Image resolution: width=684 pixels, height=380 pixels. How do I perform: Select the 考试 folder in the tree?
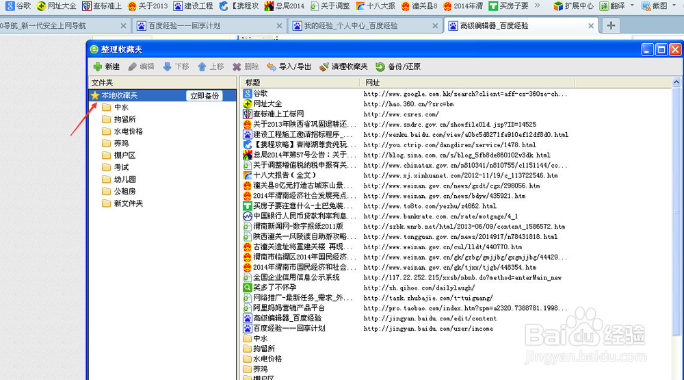(115, 167)
